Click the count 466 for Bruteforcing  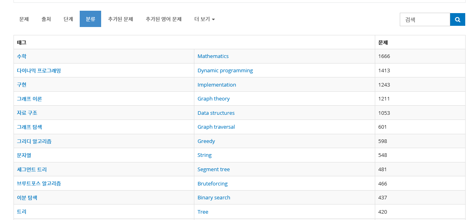[382, 183]
